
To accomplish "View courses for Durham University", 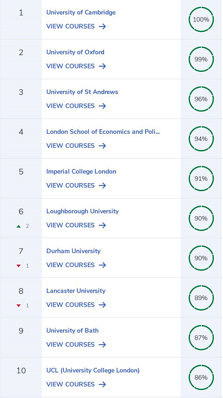I will click(x=76, y=265).
